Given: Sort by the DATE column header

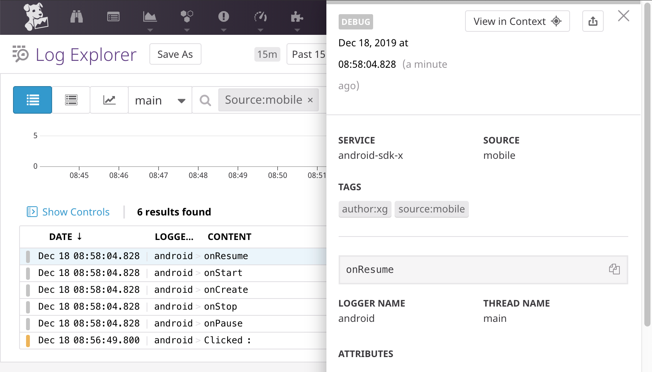Looking at the screenshot, I should tap(66, 237).
